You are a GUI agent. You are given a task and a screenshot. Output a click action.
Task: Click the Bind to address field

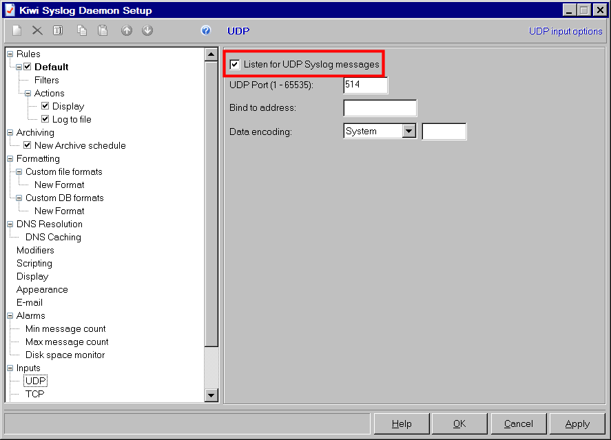pos(380,108)
